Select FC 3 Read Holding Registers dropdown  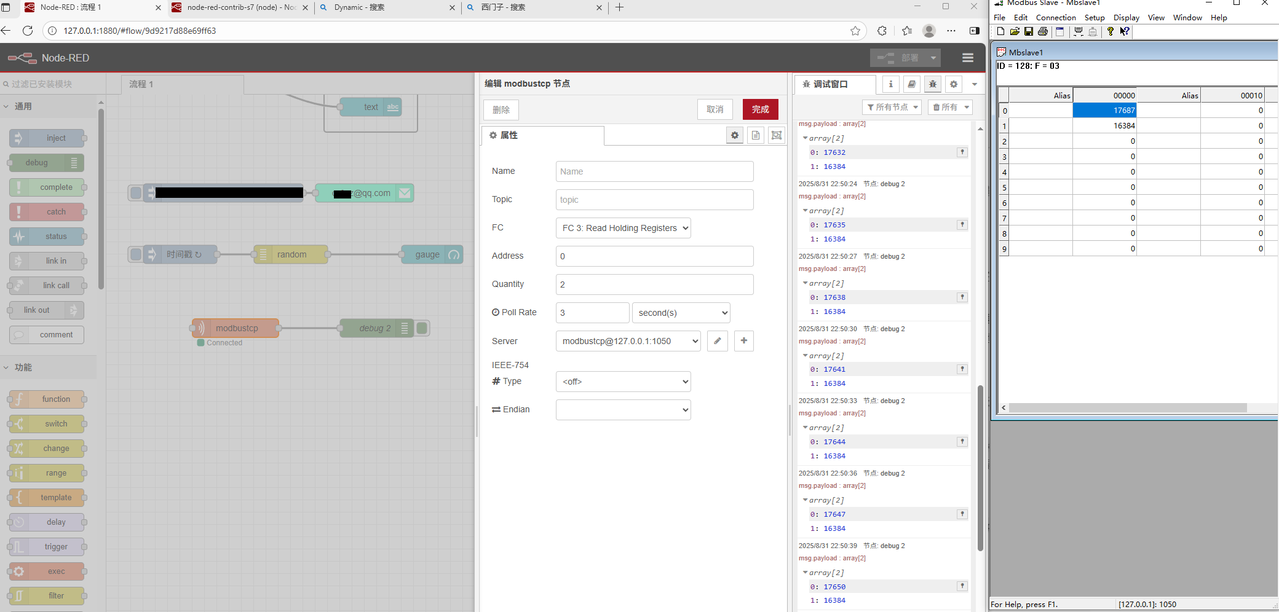click(623, 228)
